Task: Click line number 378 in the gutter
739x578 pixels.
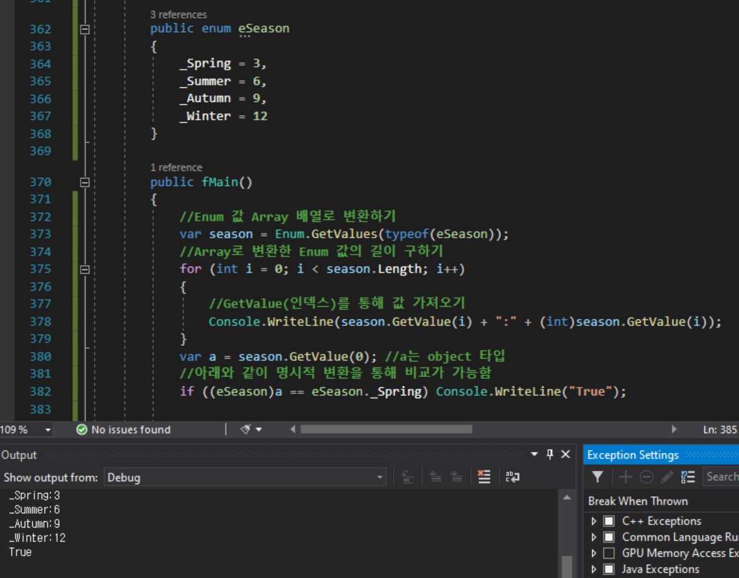Action: click(40, 321)
